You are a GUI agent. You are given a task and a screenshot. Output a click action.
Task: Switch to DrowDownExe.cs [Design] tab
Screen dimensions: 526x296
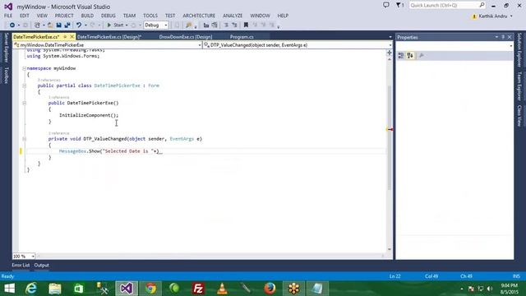pos(186,37)
